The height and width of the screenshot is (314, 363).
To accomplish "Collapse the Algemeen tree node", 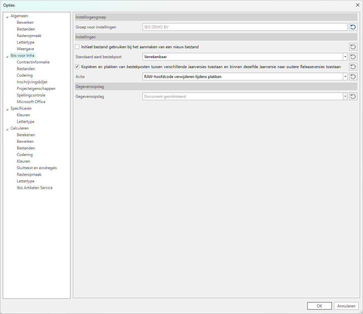I will click(x=7, y=17).
